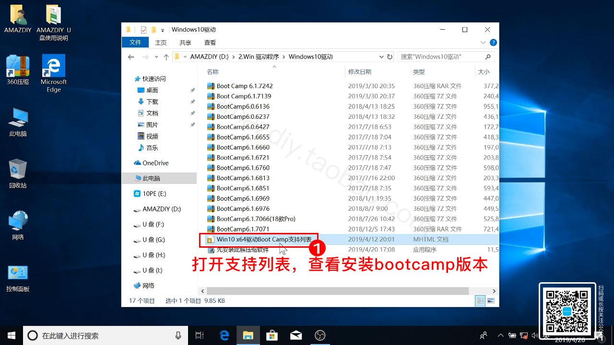The image size is (614, 345).
Task: Unpin 桌面 from Quick Access
Action: tap(193, 90)
